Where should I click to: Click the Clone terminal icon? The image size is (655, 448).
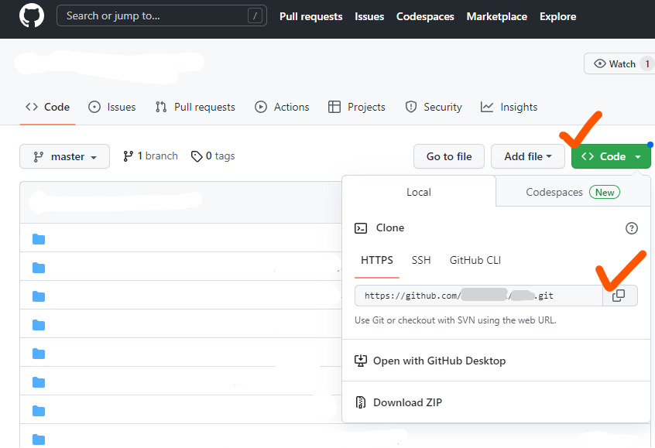click(x=361, y=228)
